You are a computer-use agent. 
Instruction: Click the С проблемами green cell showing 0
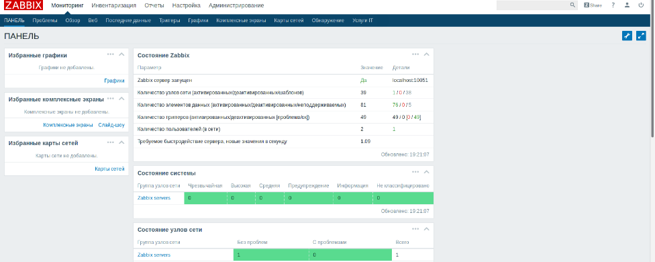[350, 255]
